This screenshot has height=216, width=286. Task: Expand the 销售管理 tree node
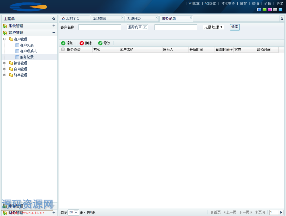point(4,63)
